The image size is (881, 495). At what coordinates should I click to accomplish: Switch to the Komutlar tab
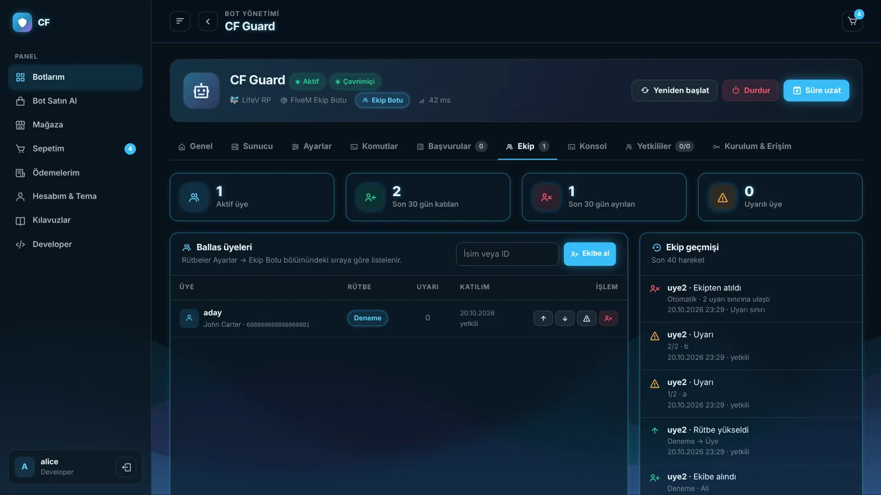tap(374, 147)
